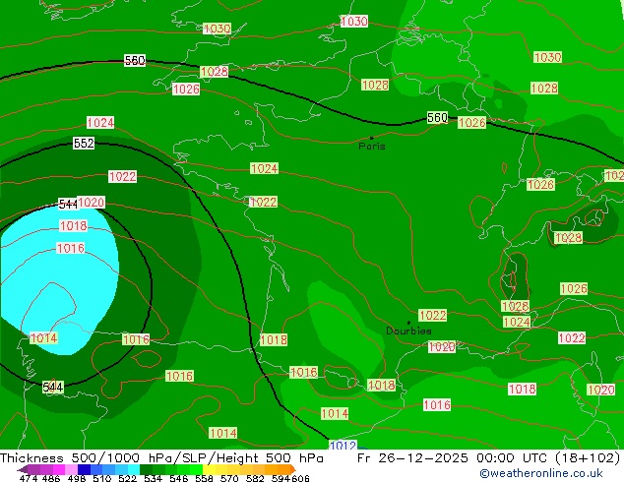Select the first yellow legend swatch above 558

(209, 469)
